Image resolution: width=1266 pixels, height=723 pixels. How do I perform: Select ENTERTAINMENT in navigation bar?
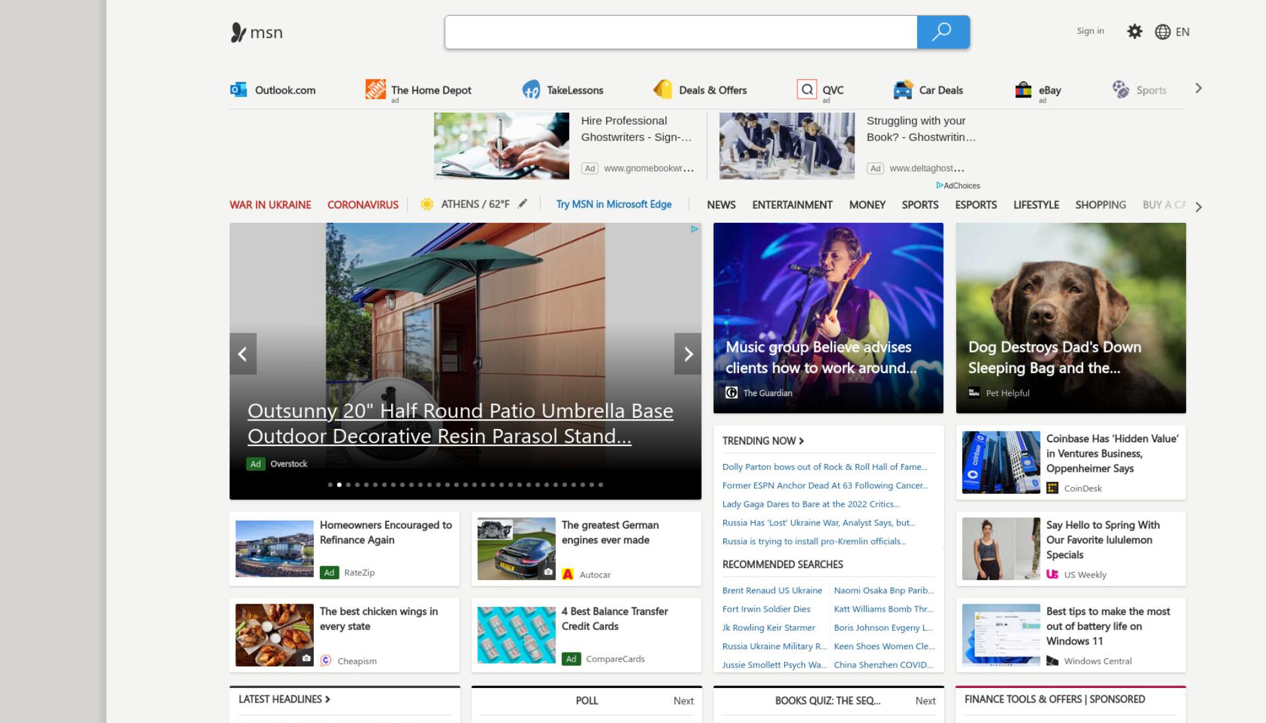pyautogui.click(x=792, y=205)
